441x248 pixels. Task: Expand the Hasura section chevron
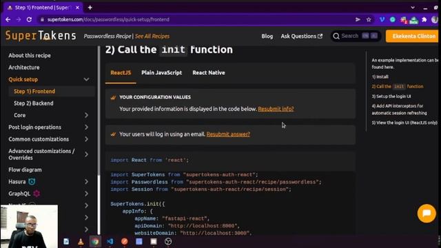(86, 182)
